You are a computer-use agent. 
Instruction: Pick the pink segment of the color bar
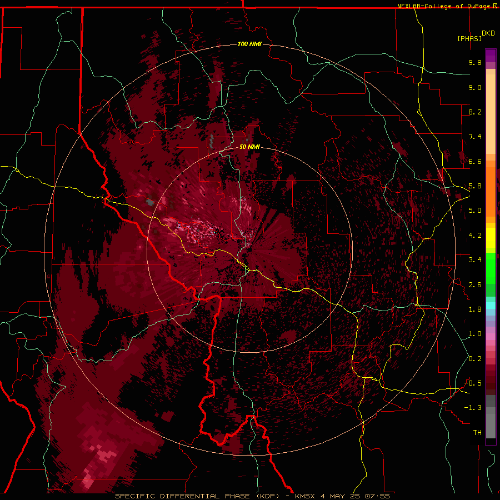click(491, 337)
